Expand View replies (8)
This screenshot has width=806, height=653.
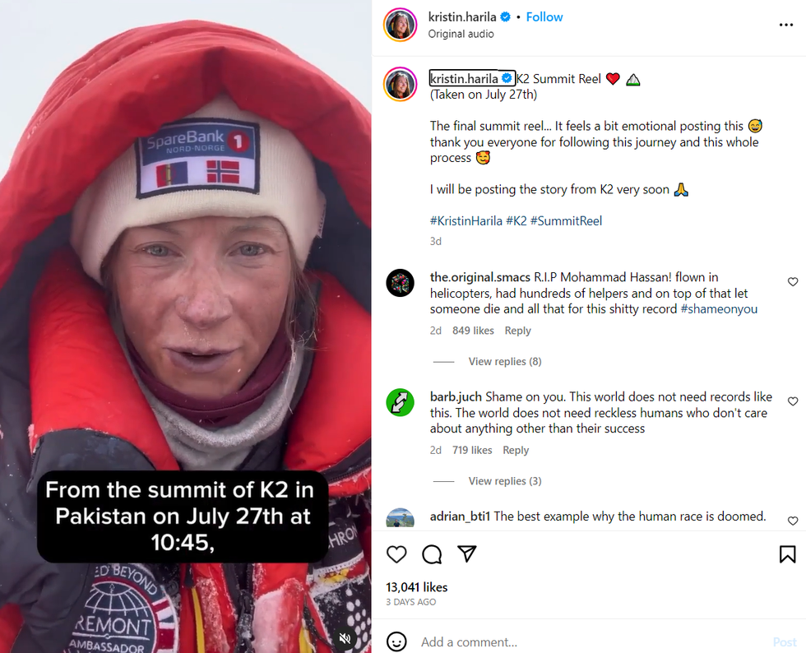(x=505, y=362)
